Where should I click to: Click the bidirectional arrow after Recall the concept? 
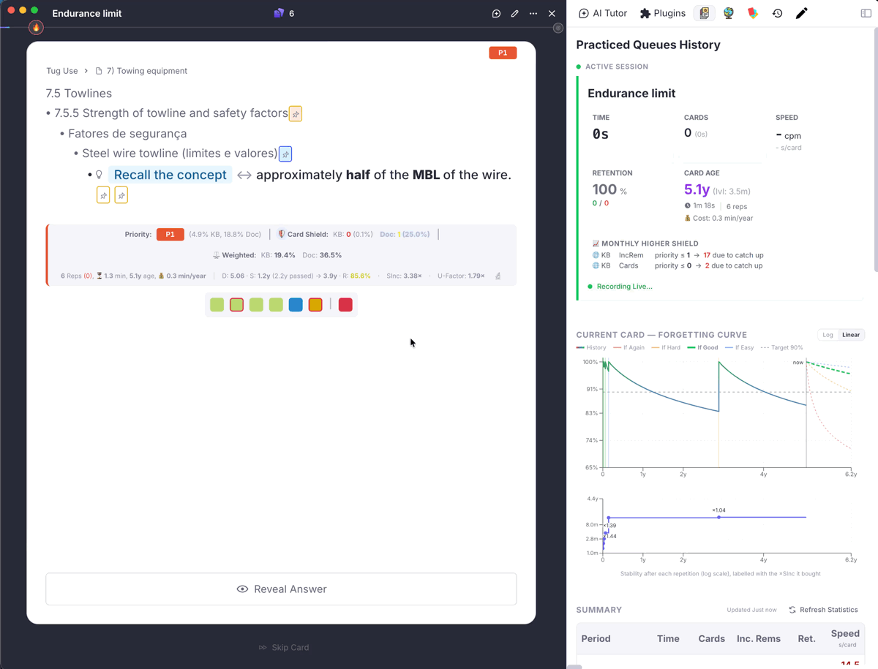244,175
